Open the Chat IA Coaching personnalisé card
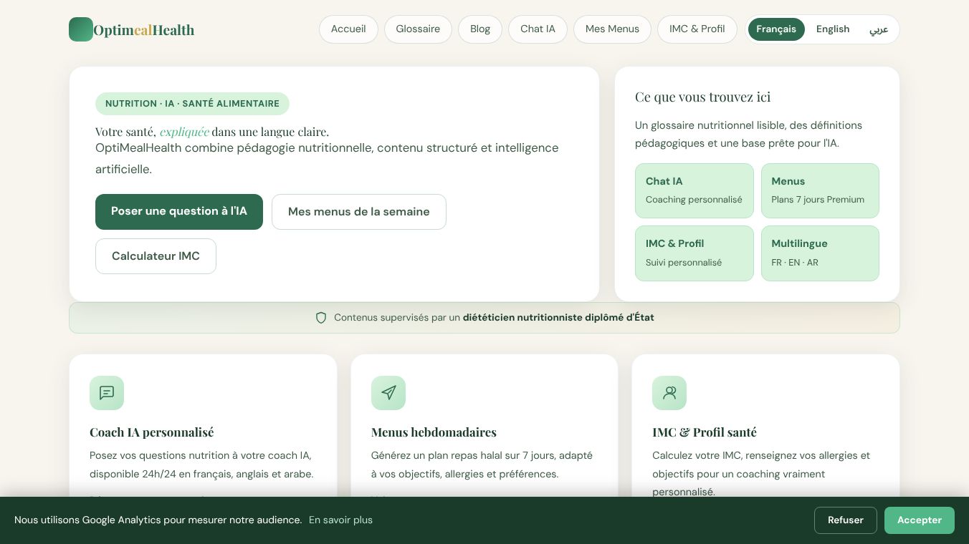 [x=694, y=190]
